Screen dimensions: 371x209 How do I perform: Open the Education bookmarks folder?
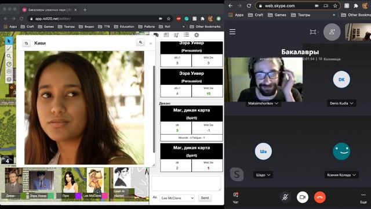click(124, 27)
